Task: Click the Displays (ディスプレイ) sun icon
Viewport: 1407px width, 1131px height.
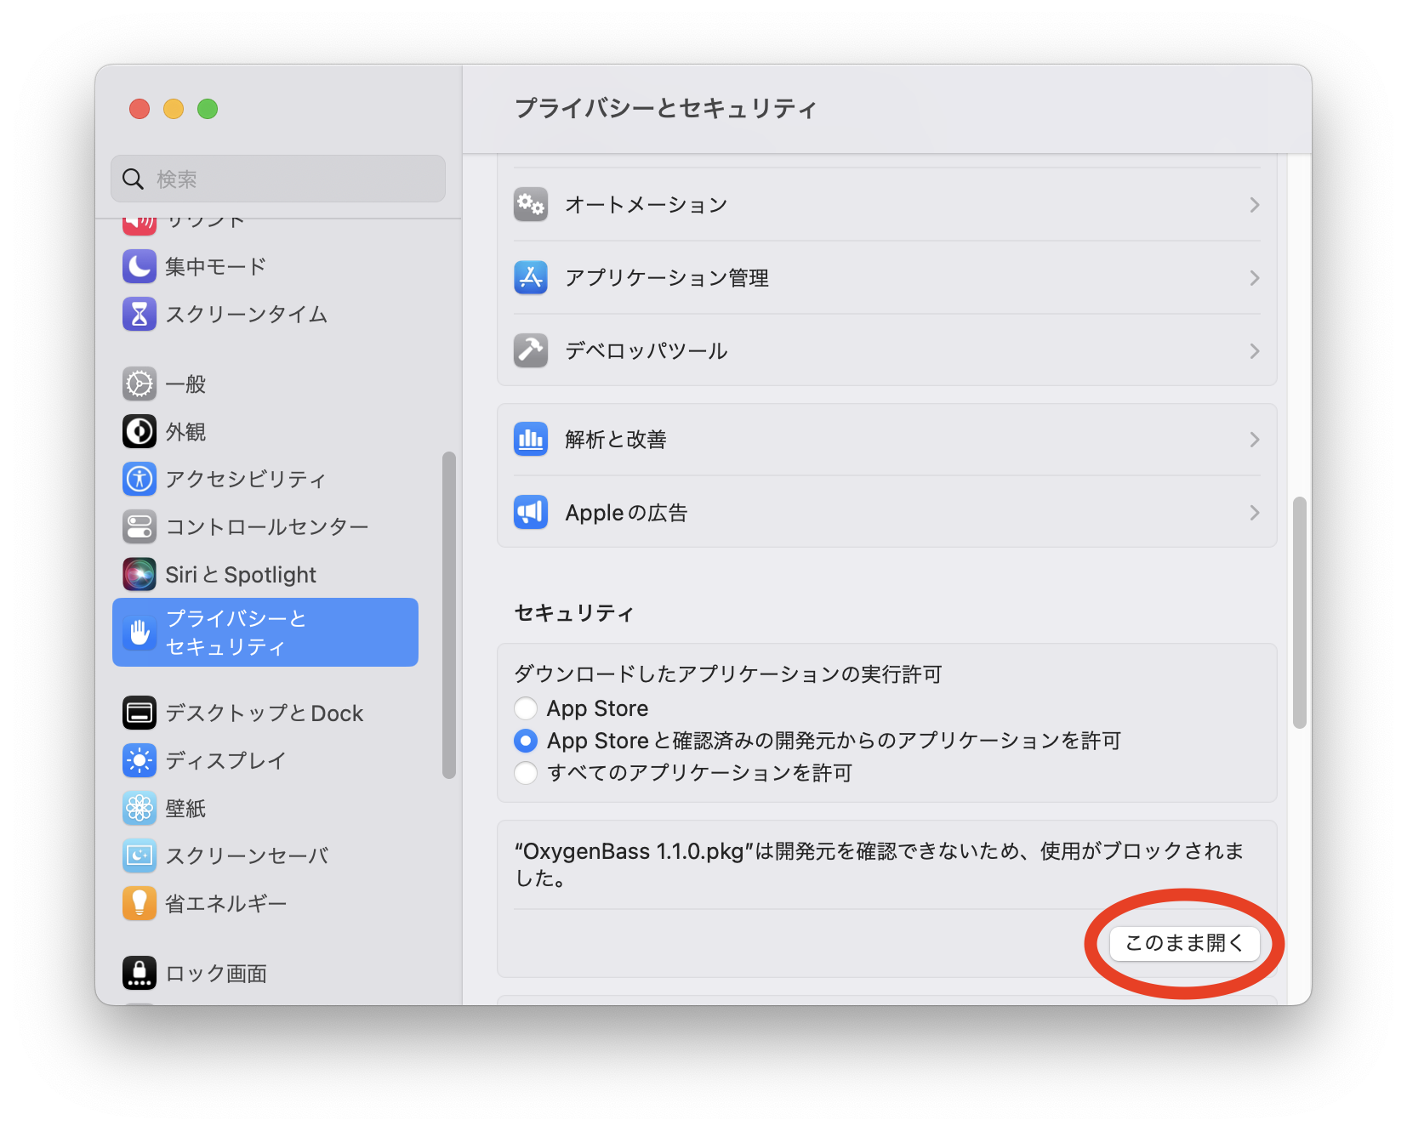Action: pos(140,760)
